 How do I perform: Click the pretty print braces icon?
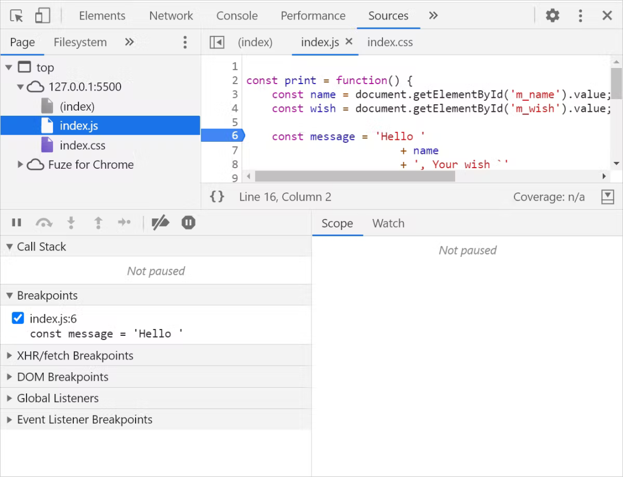tap(217, 197)
